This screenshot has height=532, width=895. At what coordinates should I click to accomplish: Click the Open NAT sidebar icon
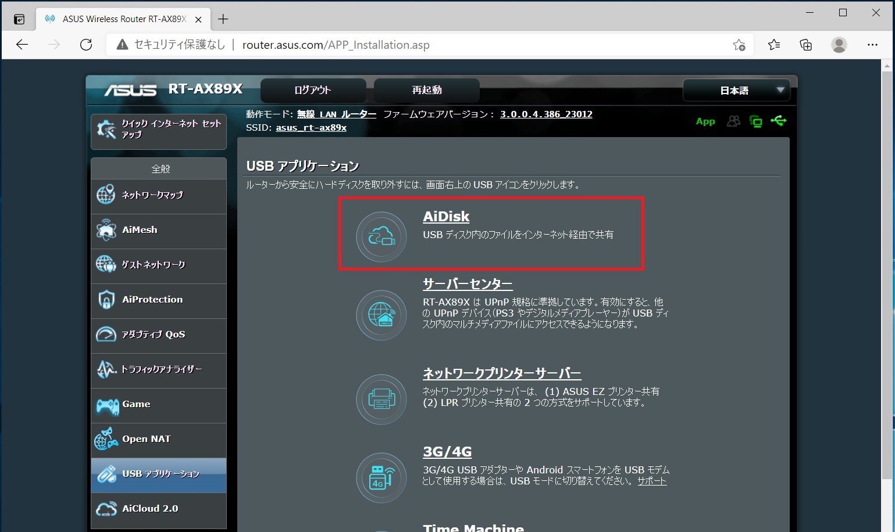(x=106, y=439)
